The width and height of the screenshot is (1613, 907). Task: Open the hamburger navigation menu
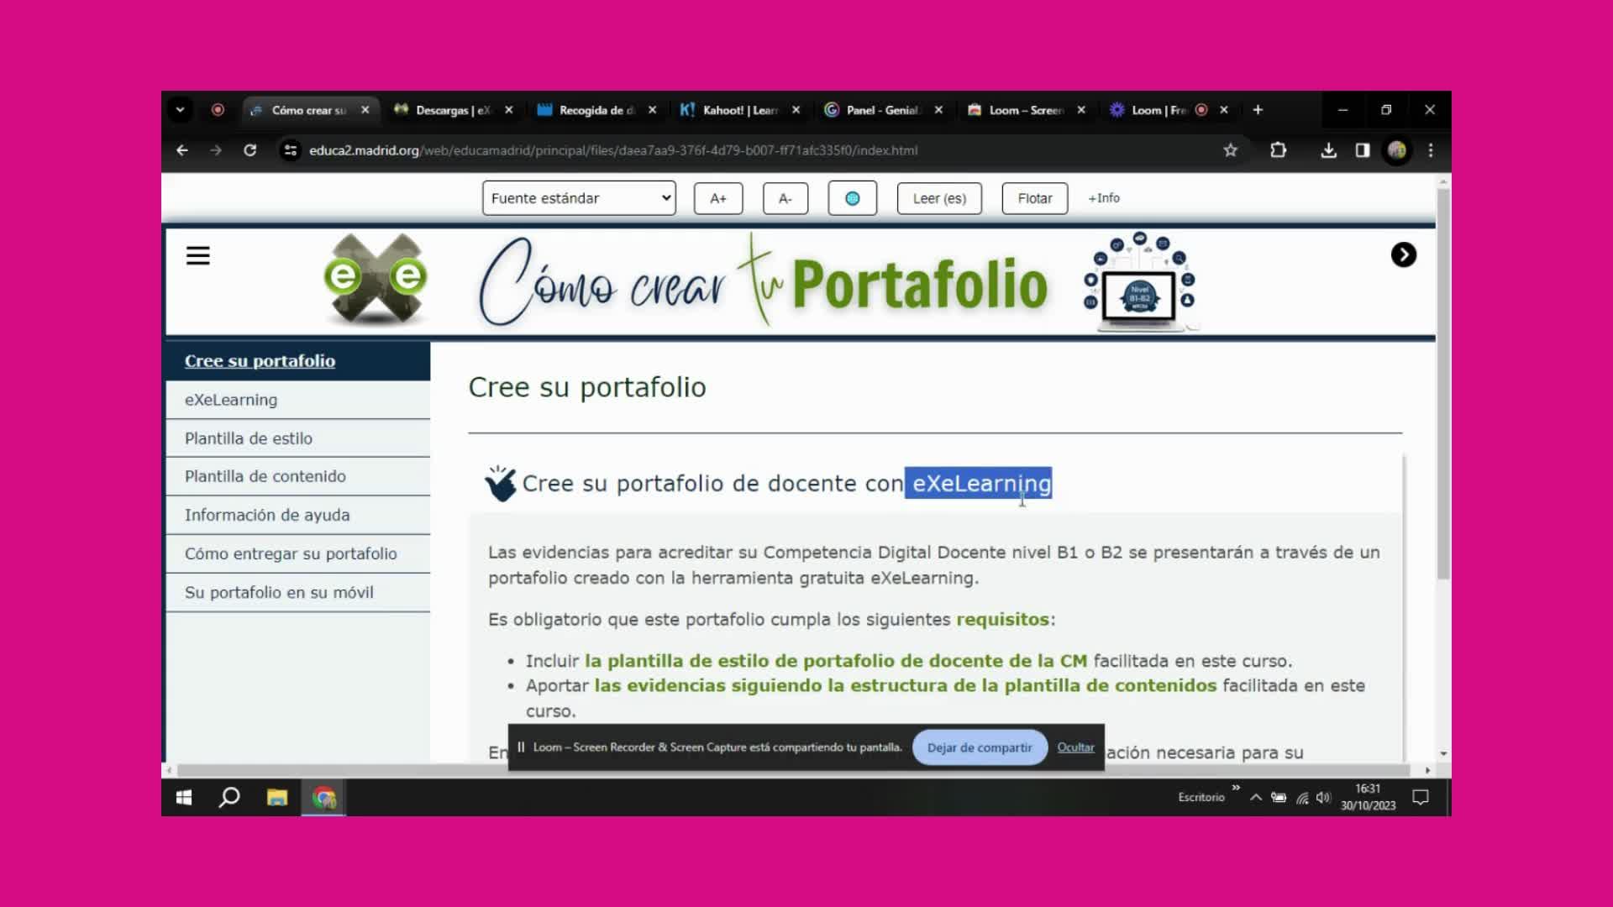tap(198, 255)
